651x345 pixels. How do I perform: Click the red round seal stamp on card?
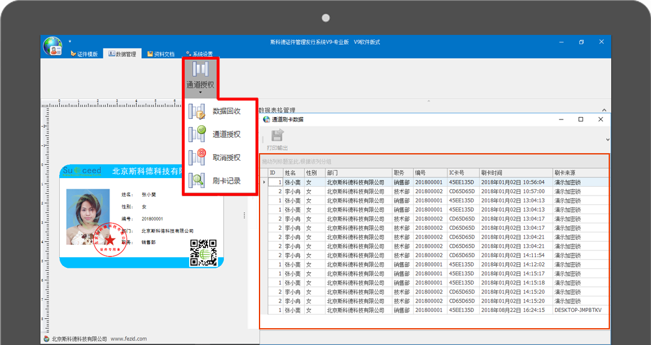coord(110,239)
